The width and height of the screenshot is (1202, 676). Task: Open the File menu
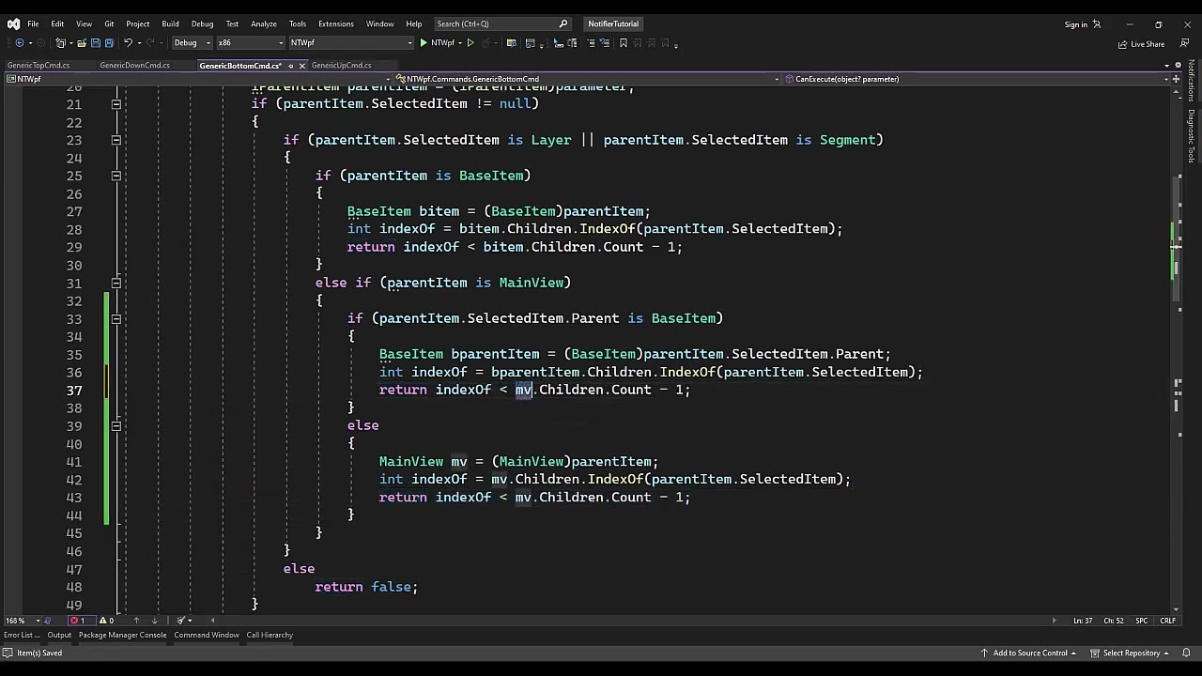[33, 24]
